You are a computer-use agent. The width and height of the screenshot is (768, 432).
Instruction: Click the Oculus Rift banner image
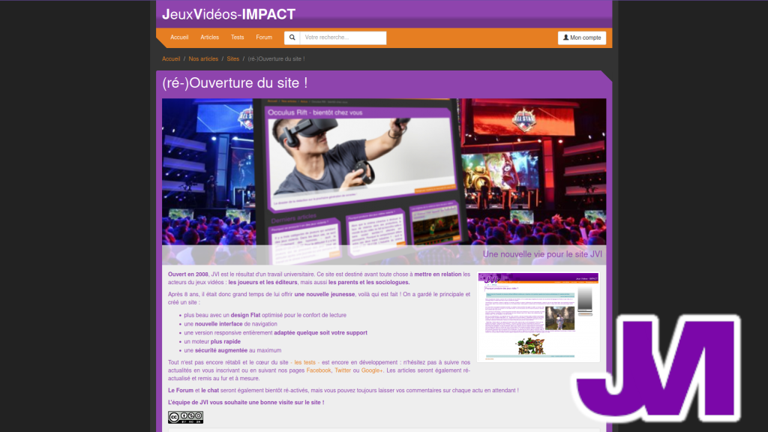pos(384,181)
